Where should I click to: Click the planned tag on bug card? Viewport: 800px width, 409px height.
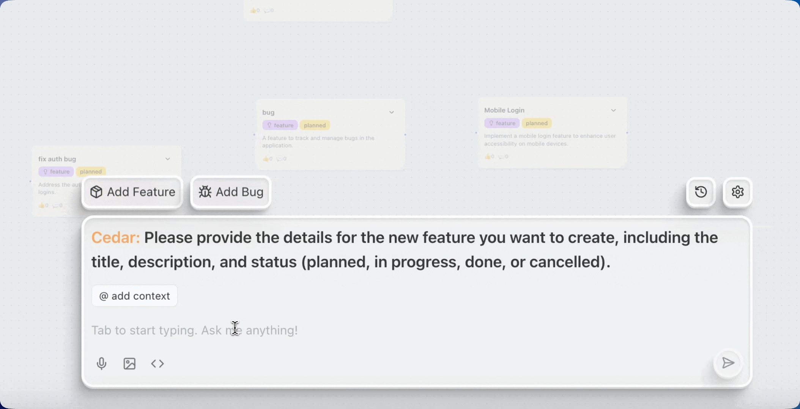coord(315,125)
